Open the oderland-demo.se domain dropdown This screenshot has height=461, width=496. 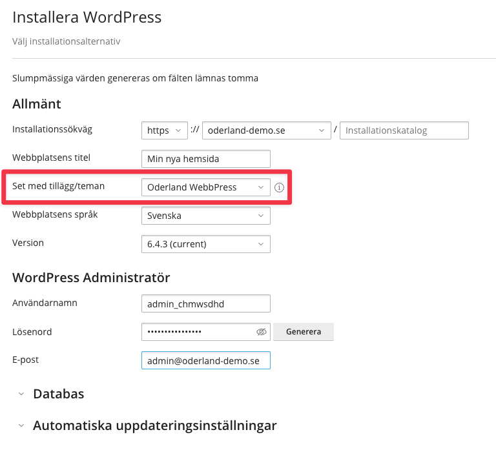[266, 130]
